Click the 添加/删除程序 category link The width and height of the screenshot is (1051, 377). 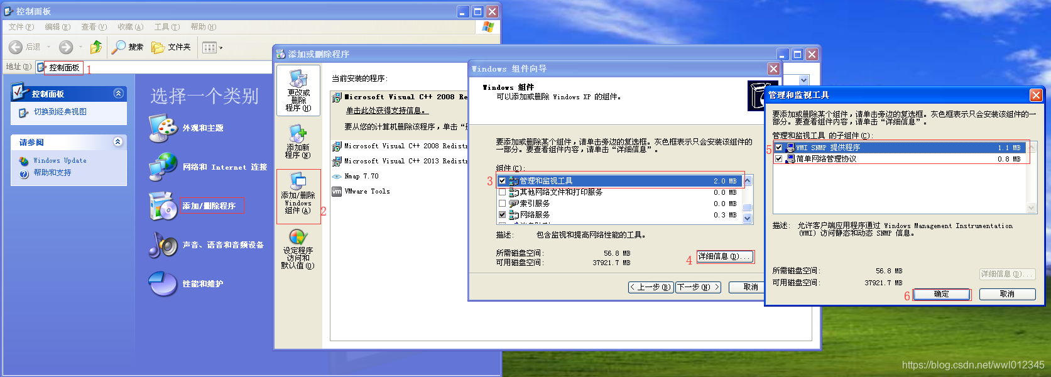click(209, 206)
